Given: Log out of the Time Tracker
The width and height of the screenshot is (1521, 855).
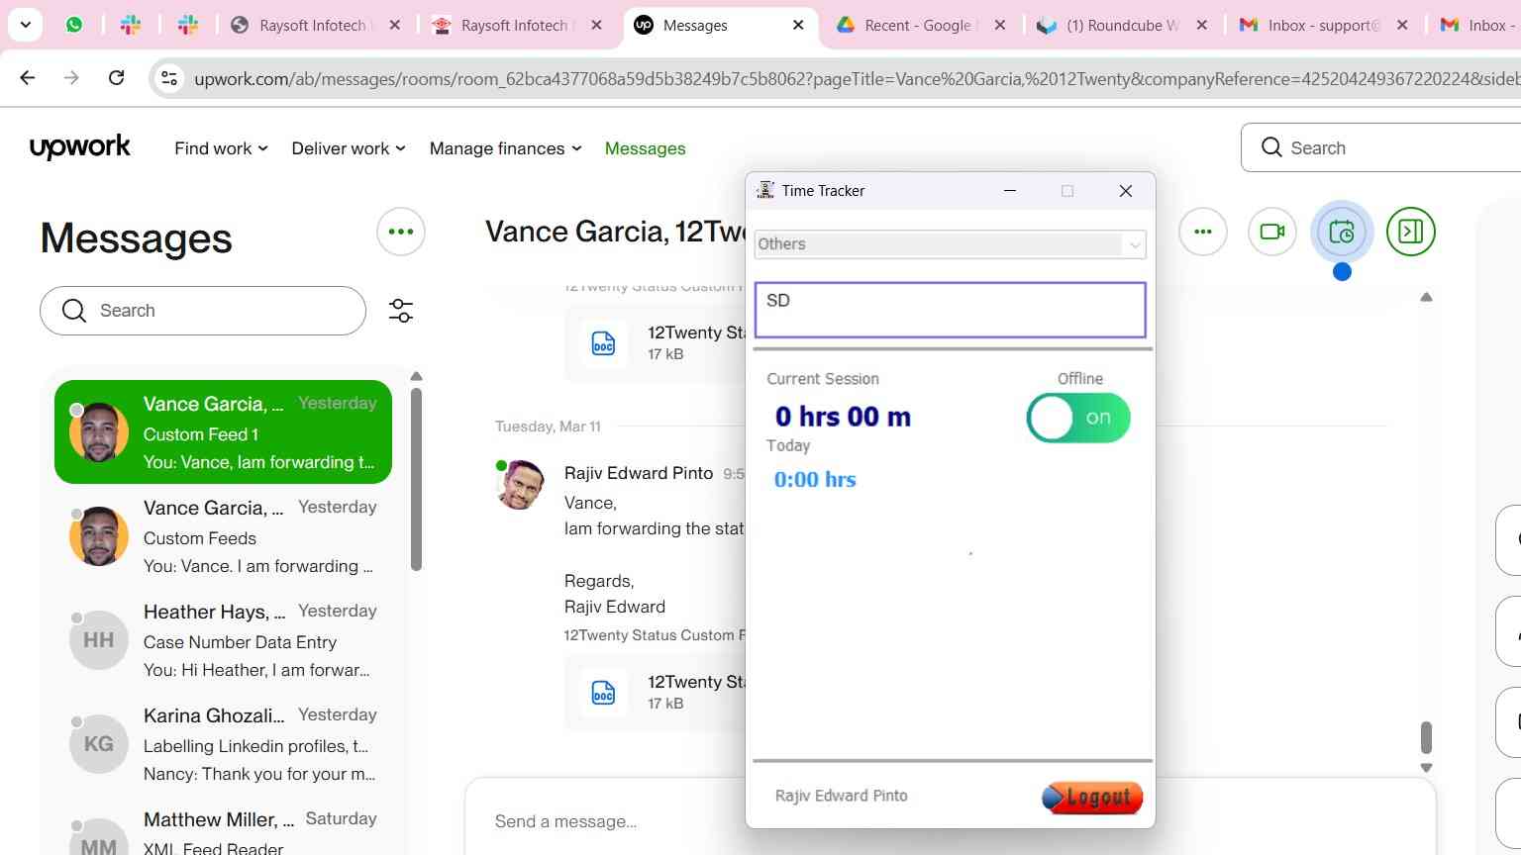Looking at the screenshot, I should tap(1092, 797).
